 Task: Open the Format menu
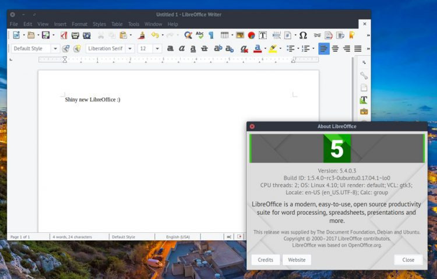79,24
